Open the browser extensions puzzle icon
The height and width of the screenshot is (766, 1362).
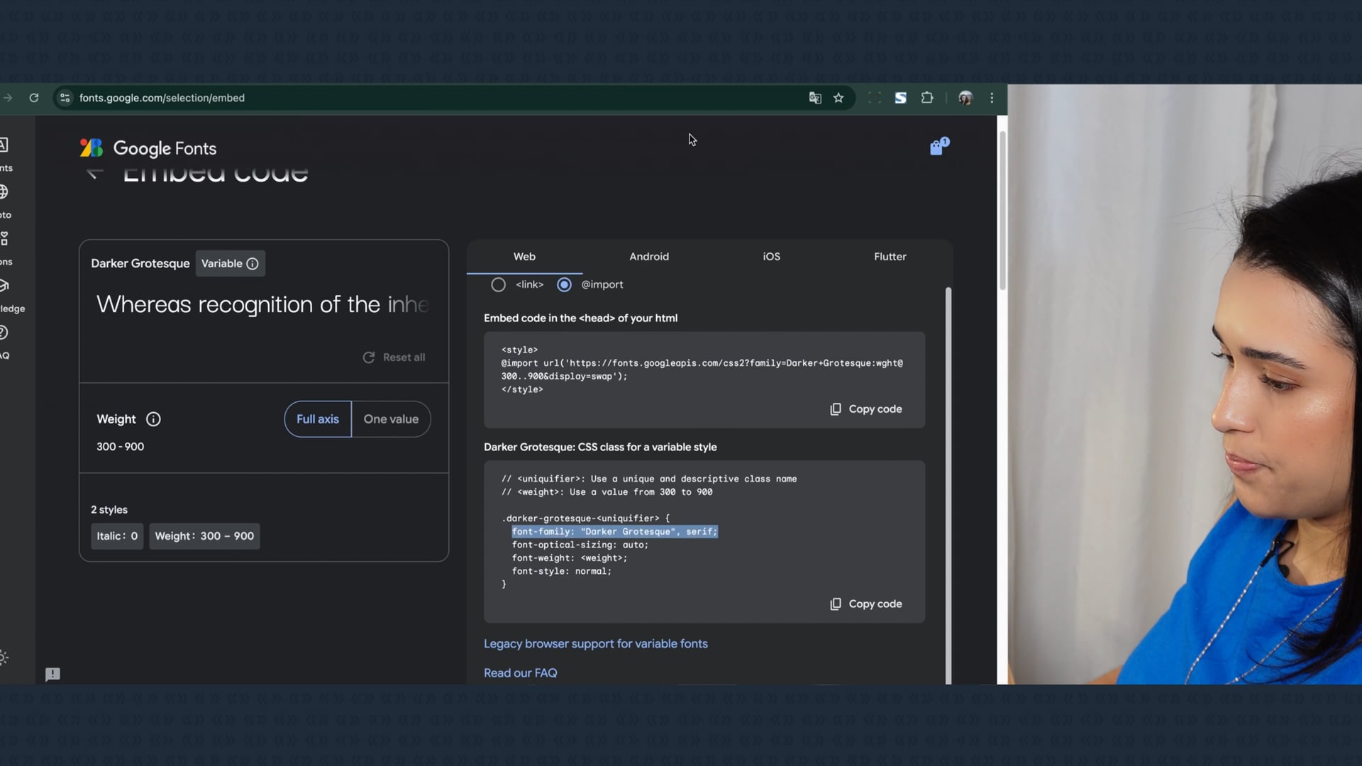[x=926, y=98]
